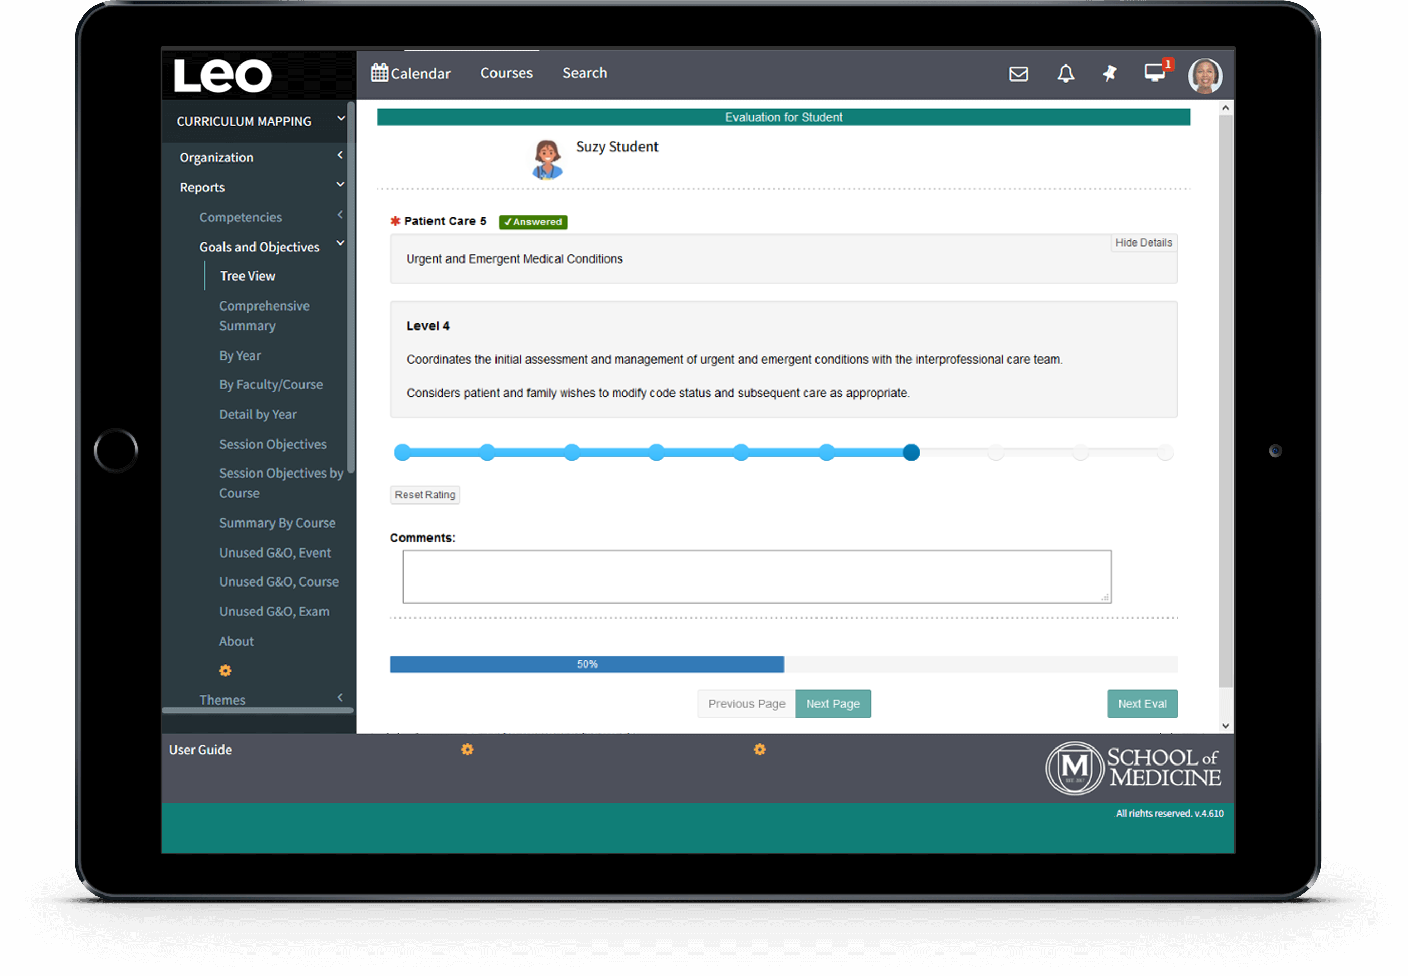1408x976 pixels.
Task: Click Suzy Student's avatar image
Action: (x=547, y=159)
